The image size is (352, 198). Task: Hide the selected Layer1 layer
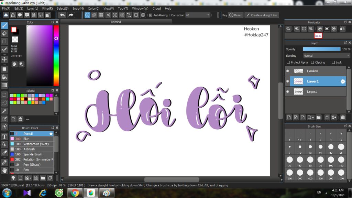[288, 81]
